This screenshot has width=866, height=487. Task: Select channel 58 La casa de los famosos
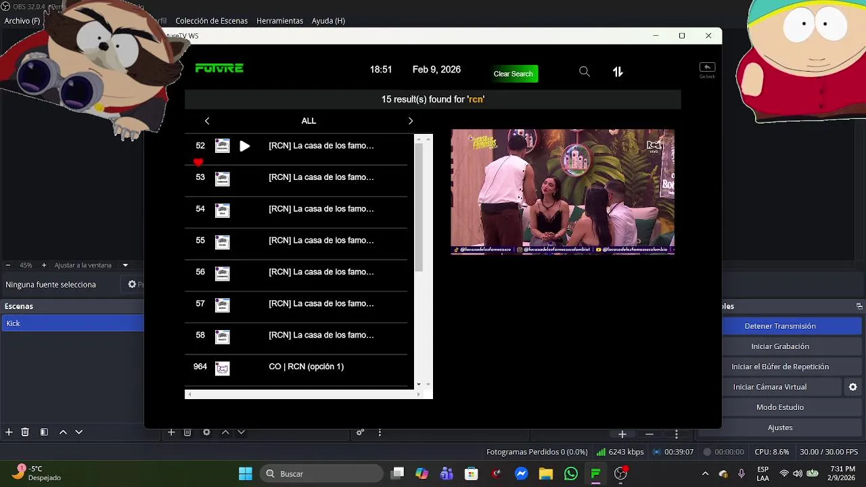(296, 337)
